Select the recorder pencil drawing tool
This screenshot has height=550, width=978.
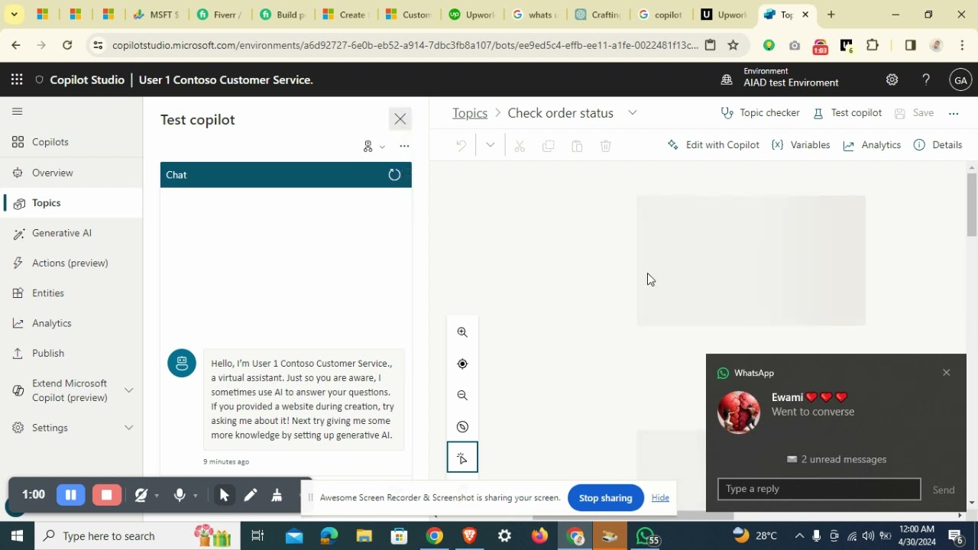click(x=250, y=496)
